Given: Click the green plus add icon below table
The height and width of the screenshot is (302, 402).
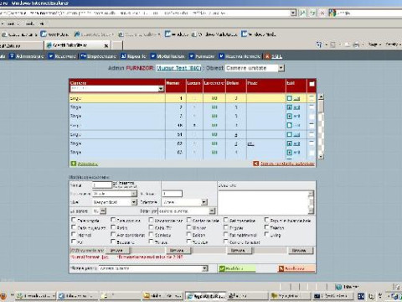Looking at the screenshot, I should 74,164.
